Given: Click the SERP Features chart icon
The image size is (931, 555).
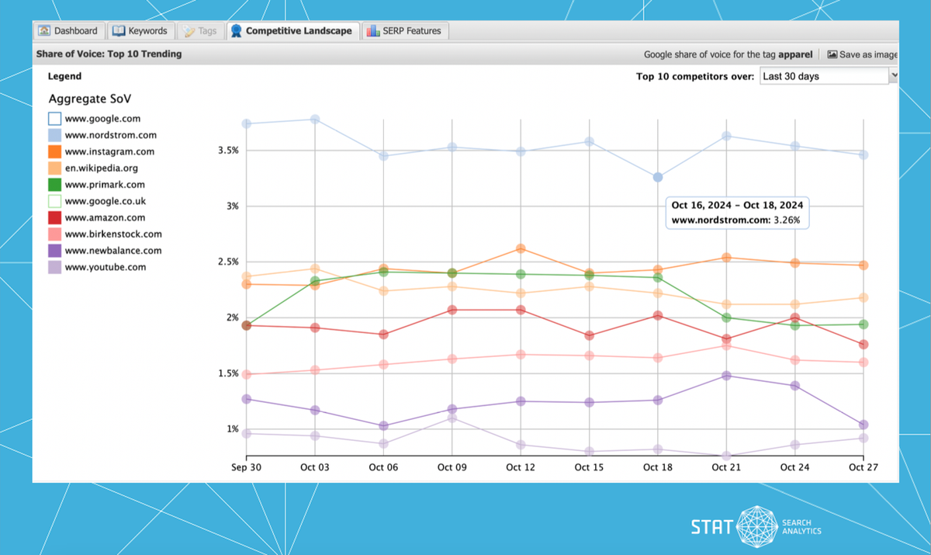Looking at the screenshot, I should click(x=373, y=31).
